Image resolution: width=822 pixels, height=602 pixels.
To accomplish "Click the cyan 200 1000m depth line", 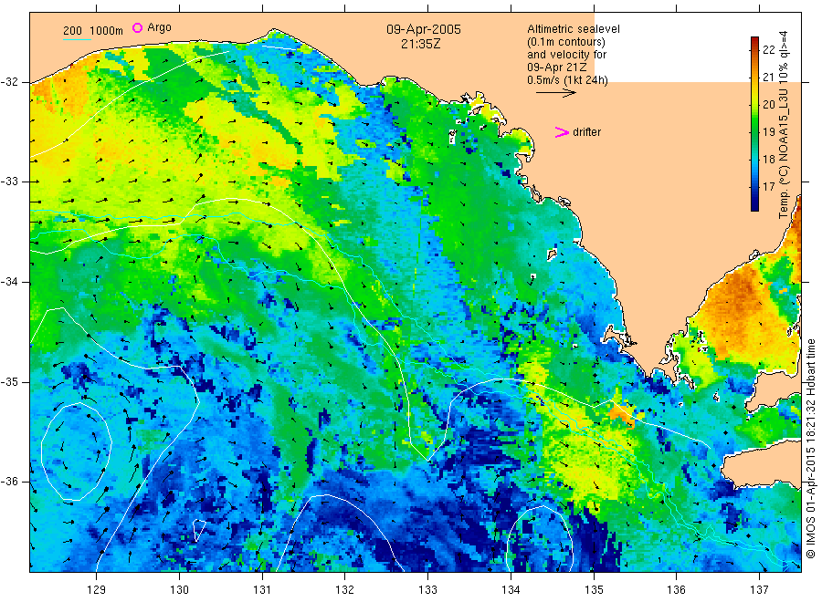I will coord(77,38).
